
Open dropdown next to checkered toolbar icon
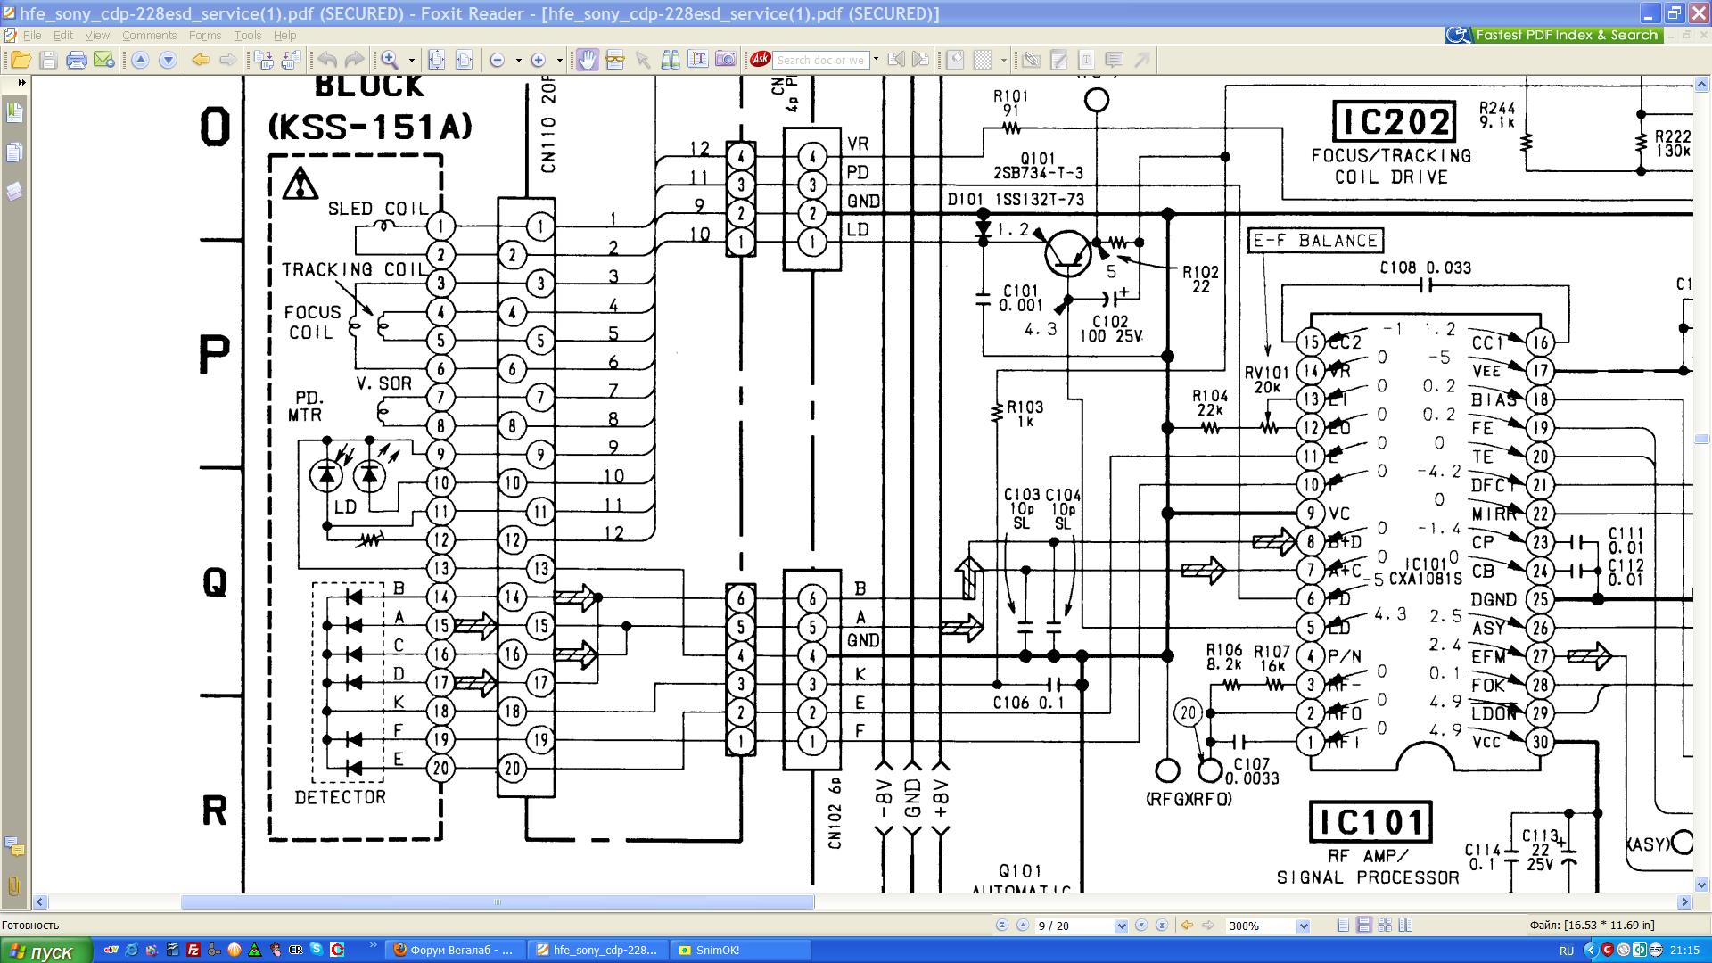coord(1004,60)
